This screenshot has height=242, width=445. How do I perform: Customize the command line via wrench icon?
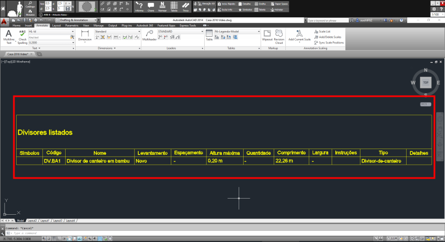tap(3, 233)
